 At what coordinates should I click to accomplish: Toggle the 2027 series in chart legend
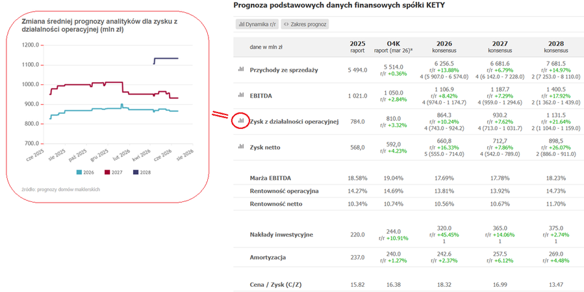114,172
